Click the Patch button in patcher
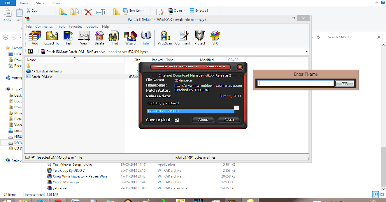 point(229,120)
